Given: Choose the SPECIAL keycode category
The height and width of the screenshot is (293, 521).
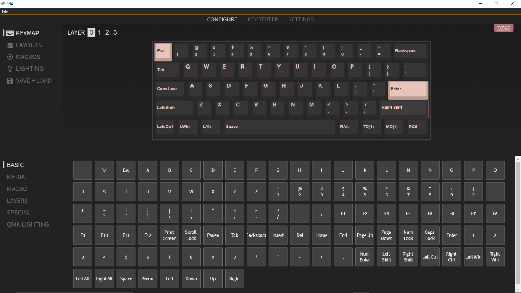Looking at the screenshot, I should (18, 213).
